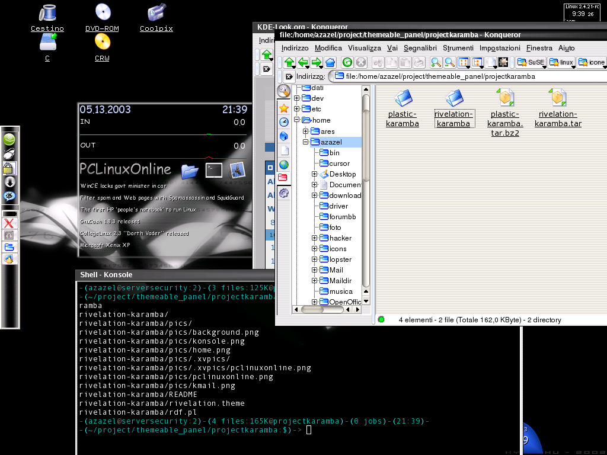Open the sidebar history clock tab
The width and height of the screenshot is (607, 455).
click(x=284, y=122)
